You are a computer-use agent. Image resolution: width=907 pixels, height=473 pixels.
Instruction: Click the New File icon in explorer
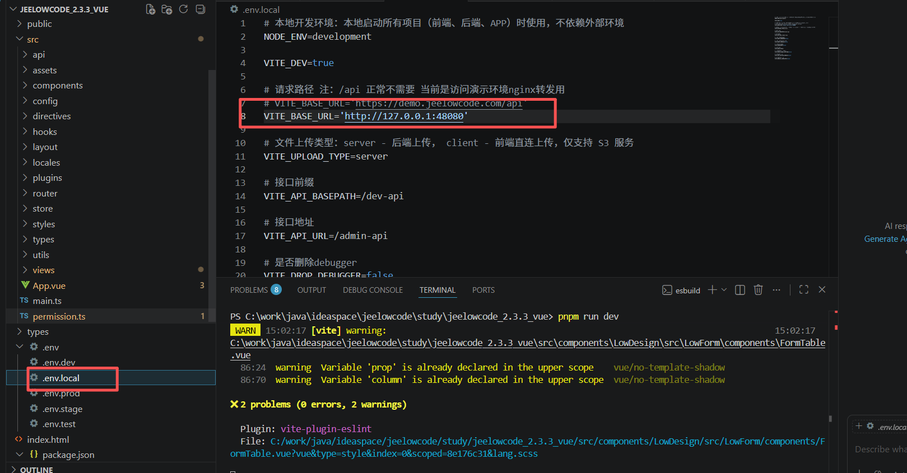tap(150, 10)
